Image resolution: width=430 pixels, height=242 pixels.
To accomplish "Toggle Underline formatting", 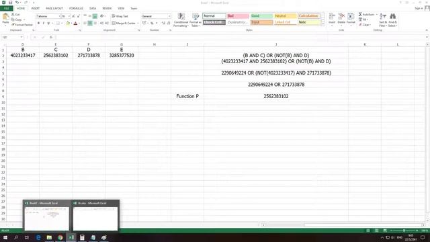I will point(48,24).
